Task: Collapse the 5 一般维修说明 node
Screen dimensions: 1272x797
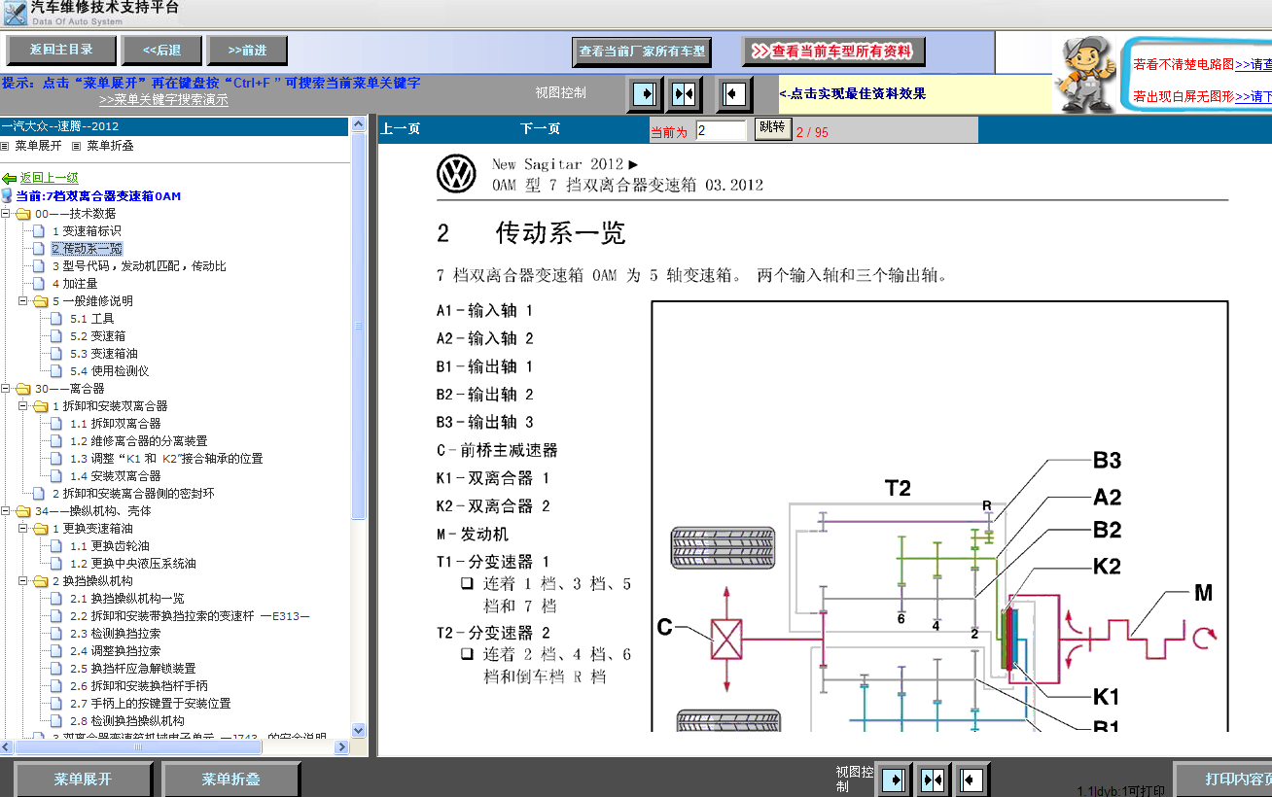Action: pos(23,301)
